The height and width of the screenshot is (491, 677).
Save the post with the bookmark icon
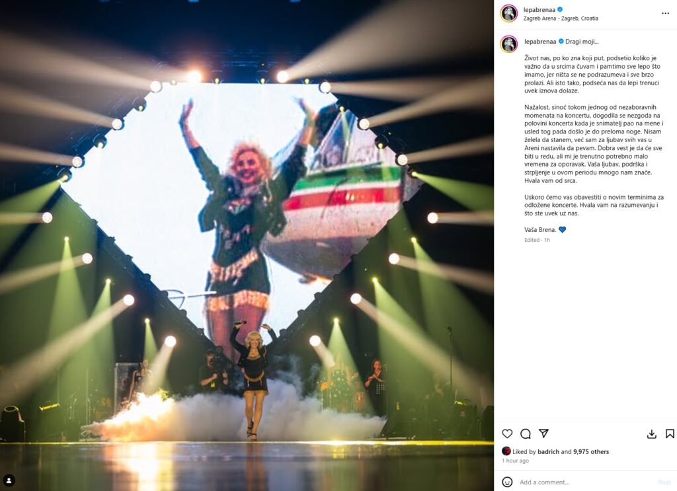point(670,434)
